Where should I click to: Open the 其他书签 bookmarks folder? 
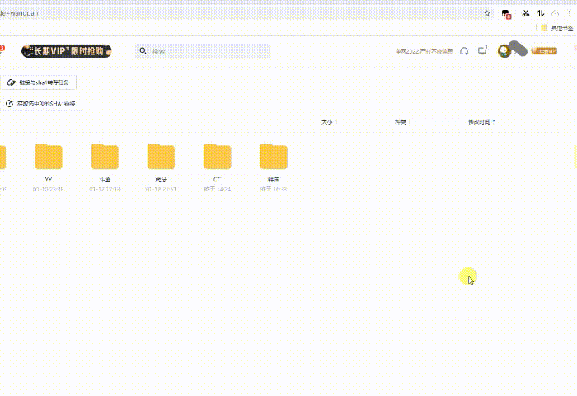[556, 27]
